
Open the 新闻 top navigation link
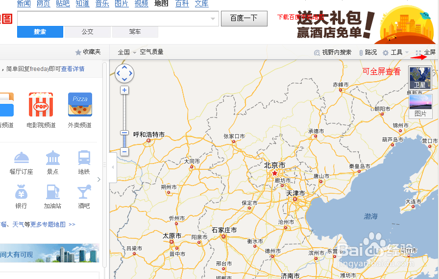point(24,3)
